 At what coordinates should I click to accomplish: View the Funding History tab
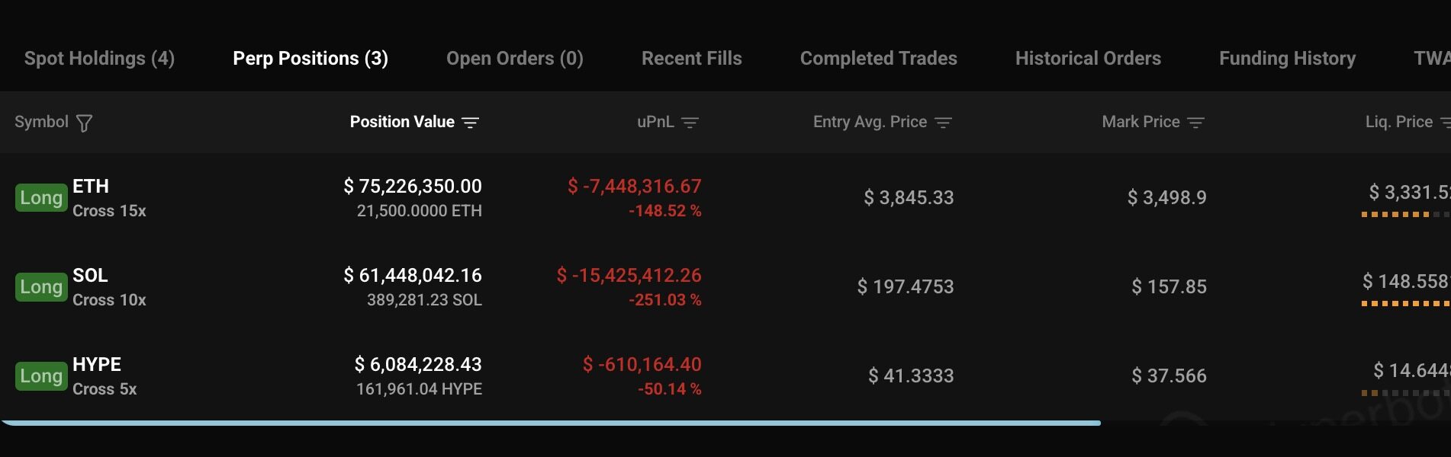point(1287,59)
